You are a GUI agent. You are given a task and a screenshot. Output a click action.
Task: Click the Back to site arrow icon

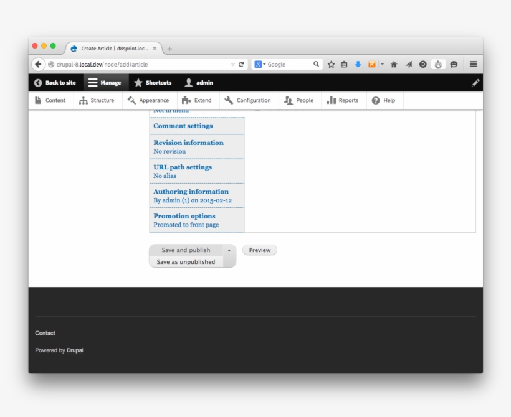39,83
